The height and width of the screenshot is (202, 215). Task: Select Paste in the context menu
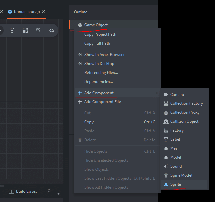pos(117,131)
